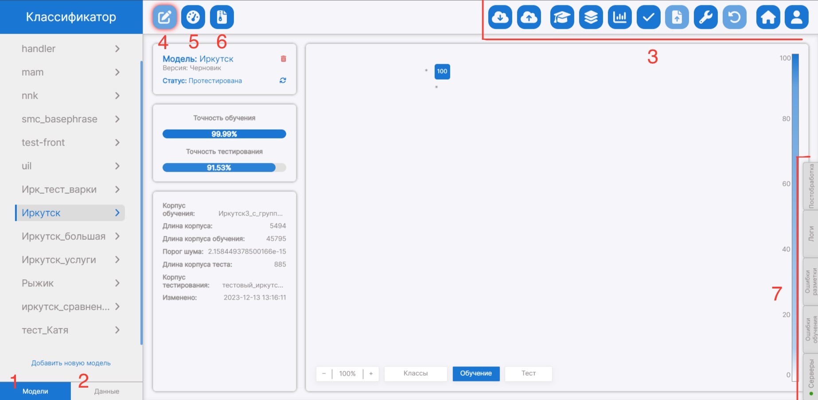Open the bar chart statistics icon

click(x=619, y=17)
